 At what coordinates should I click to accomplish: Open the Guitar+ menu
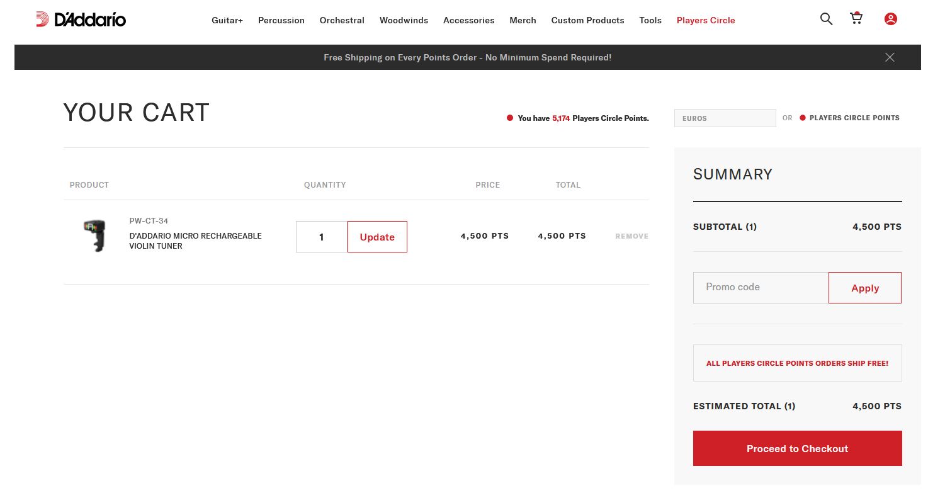[227, 20]
